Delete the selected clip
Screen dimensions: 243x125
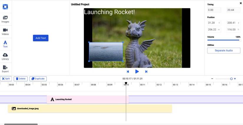click(x=21, y=79)
